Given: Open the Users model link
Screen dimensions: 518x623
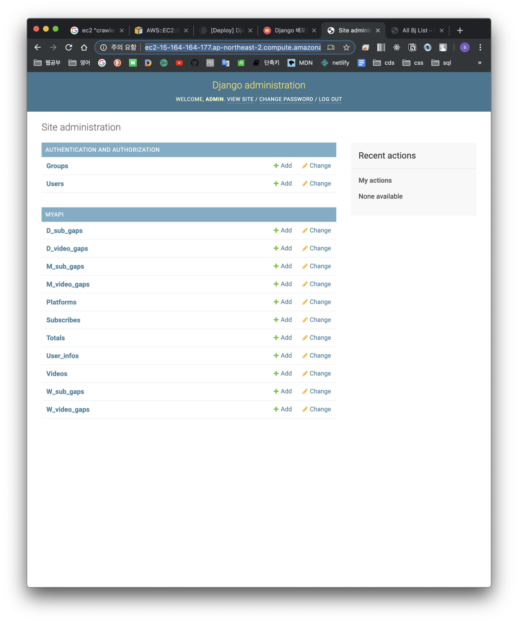Looking at the screenshot, I should click(x=55, y=184).
